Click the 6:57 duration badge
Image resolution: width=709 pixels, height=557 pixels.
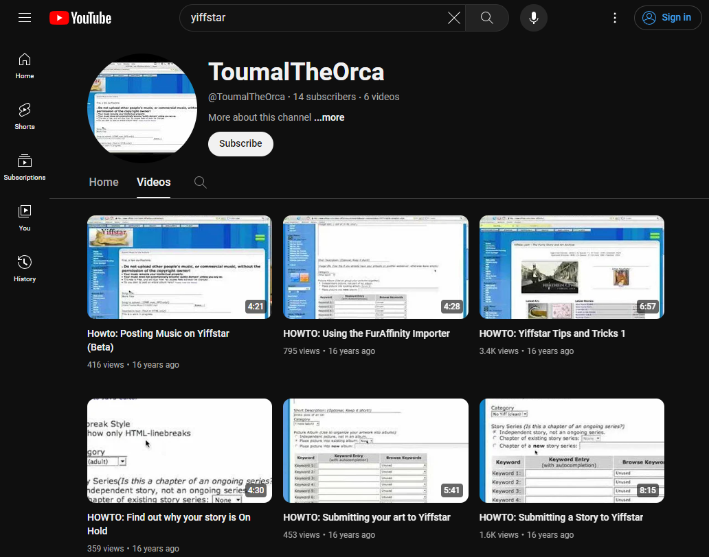coord(647,307)
